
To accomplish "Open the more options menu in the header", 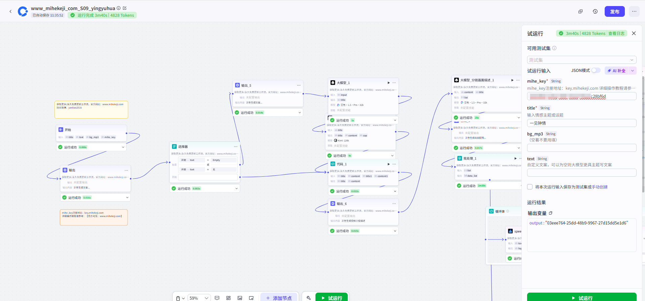I will click(x=634, y=11).
